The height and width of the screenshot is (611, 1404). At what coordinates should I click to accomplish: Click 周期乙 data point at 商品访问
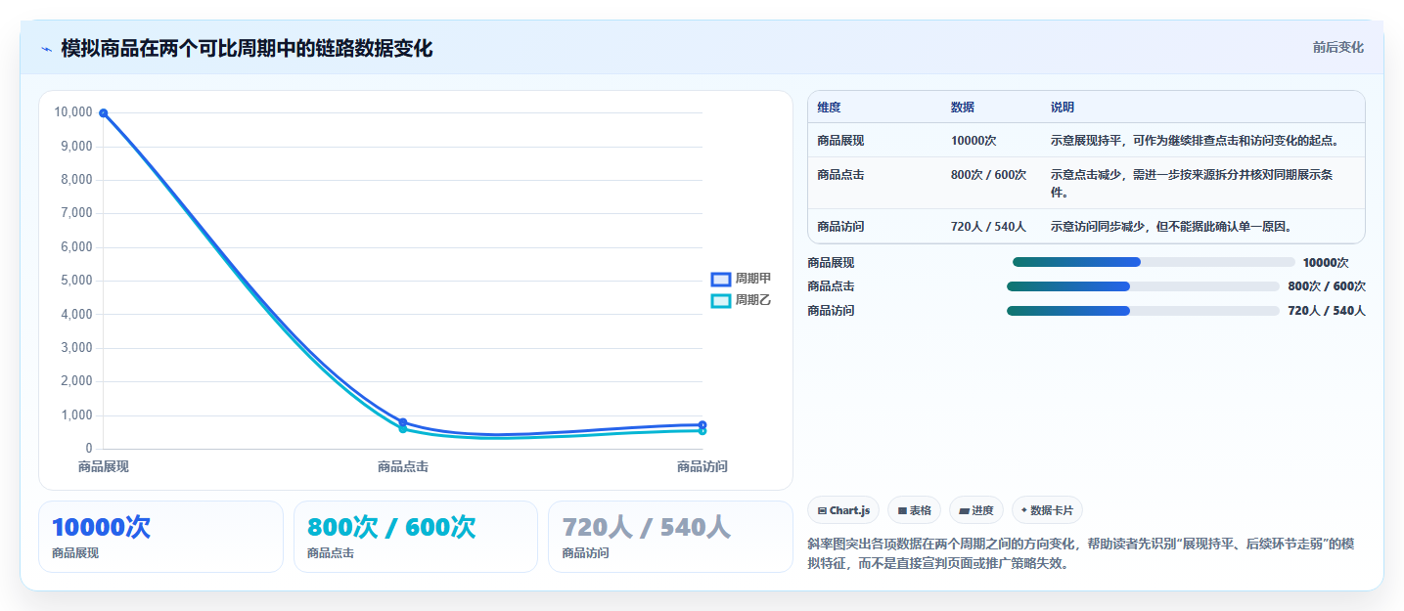click(x=702, y=431)
